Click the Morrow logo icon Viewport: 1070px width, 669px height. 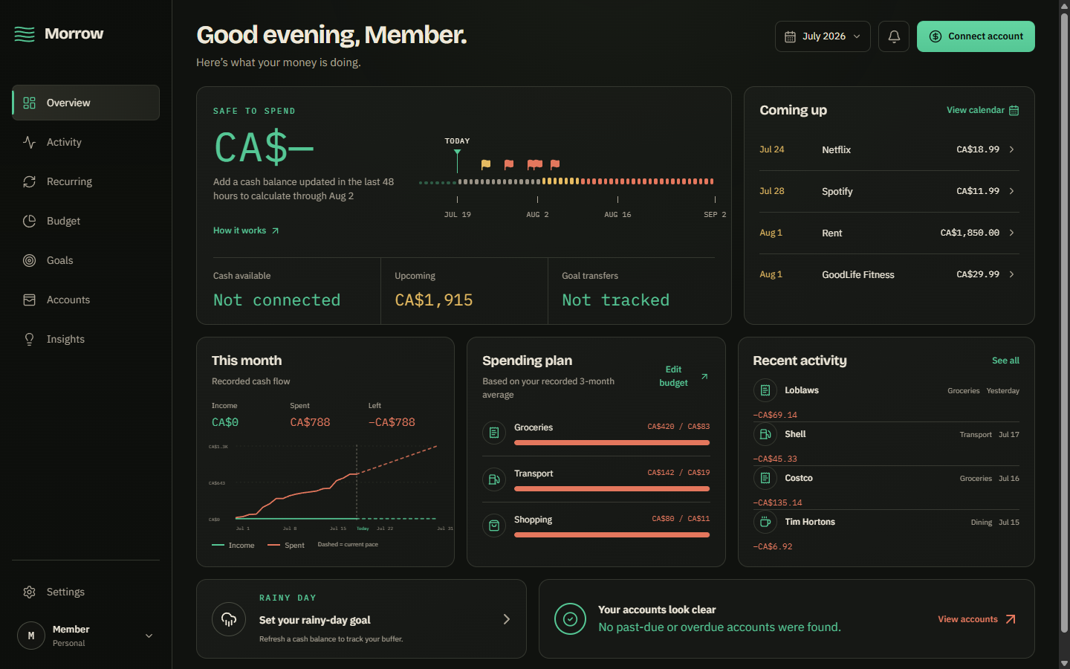click(25, 34)
